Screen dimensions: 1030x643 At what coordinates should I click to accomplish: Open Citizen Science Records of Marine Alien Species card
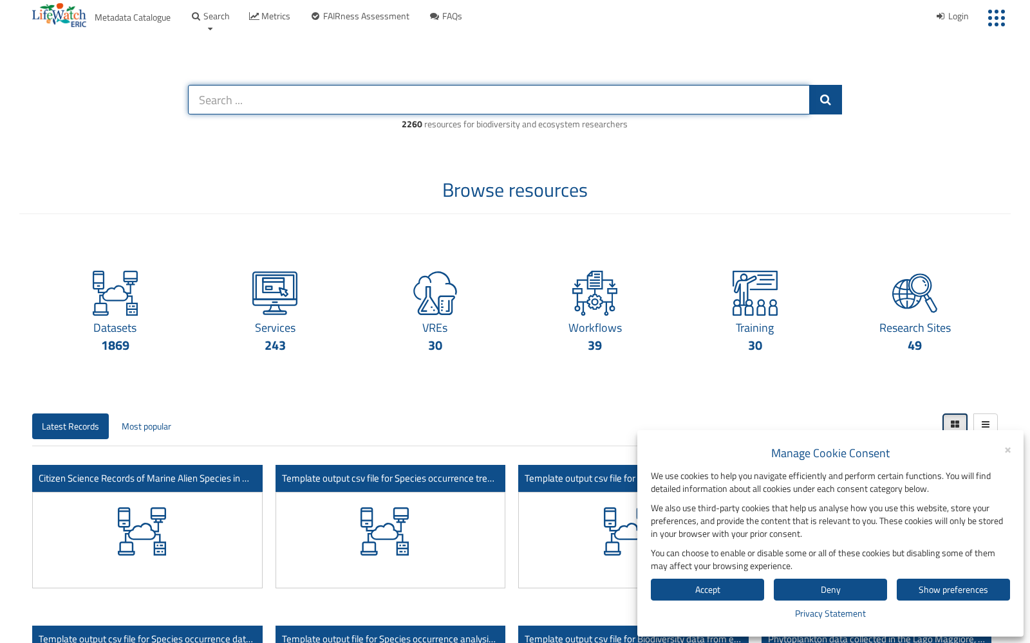coord(147,478)
